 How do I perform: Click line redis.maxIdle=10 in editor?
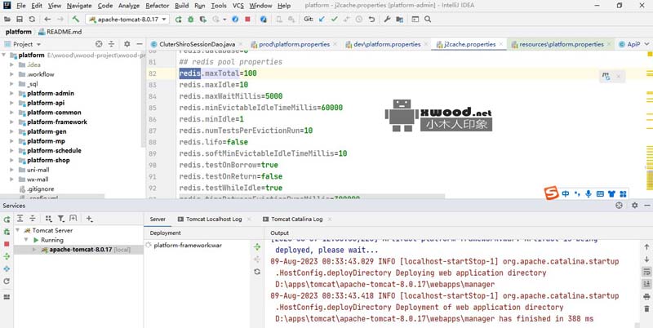[x=214, y=85]
